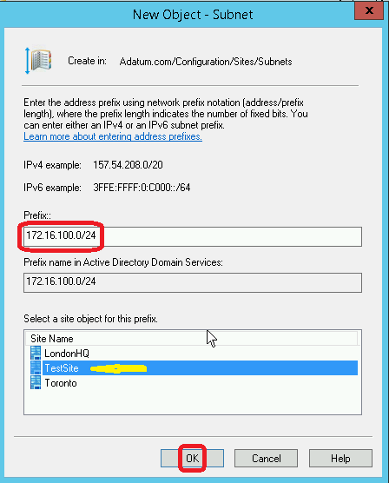Click the Create in path text
This screenshot has width=389, height=483.
[206, 62]
